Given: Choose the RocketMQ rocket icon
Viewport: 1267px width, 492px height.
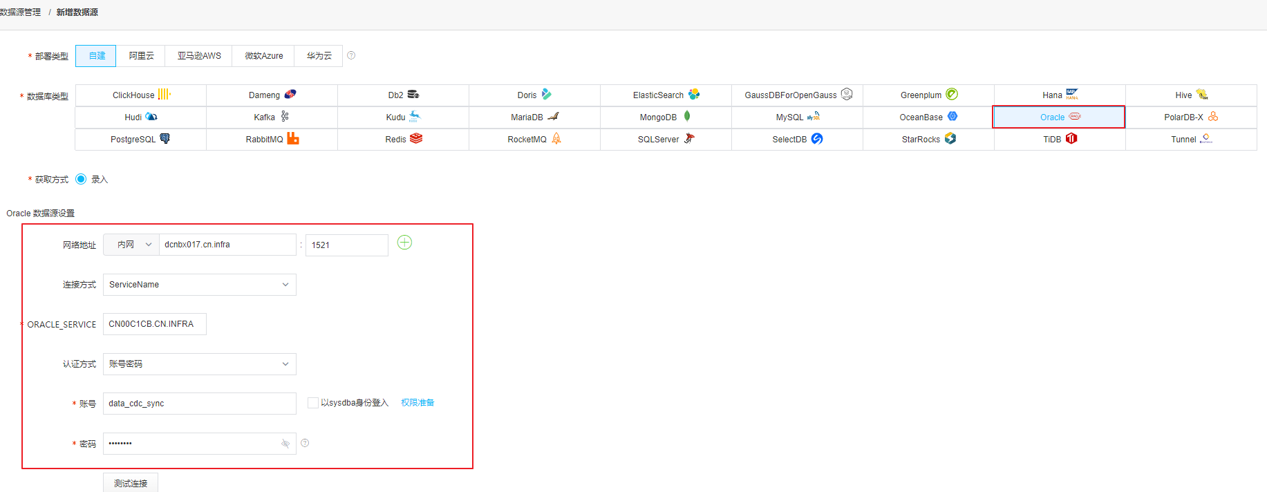Looking at the screenshot, I should pos(556,138).
